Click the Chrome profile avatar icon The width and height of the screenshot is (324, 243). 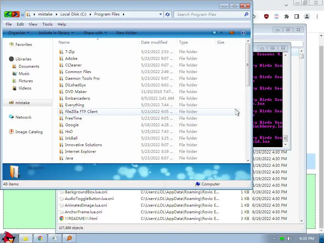pyautogui.click(x=307, y=16)
